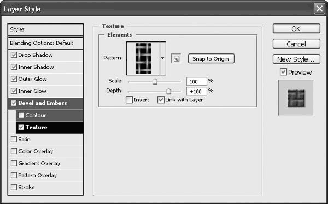Disable the Preview checkbox
The height and width of the screenshot is (204, 328).
[283, 72]
